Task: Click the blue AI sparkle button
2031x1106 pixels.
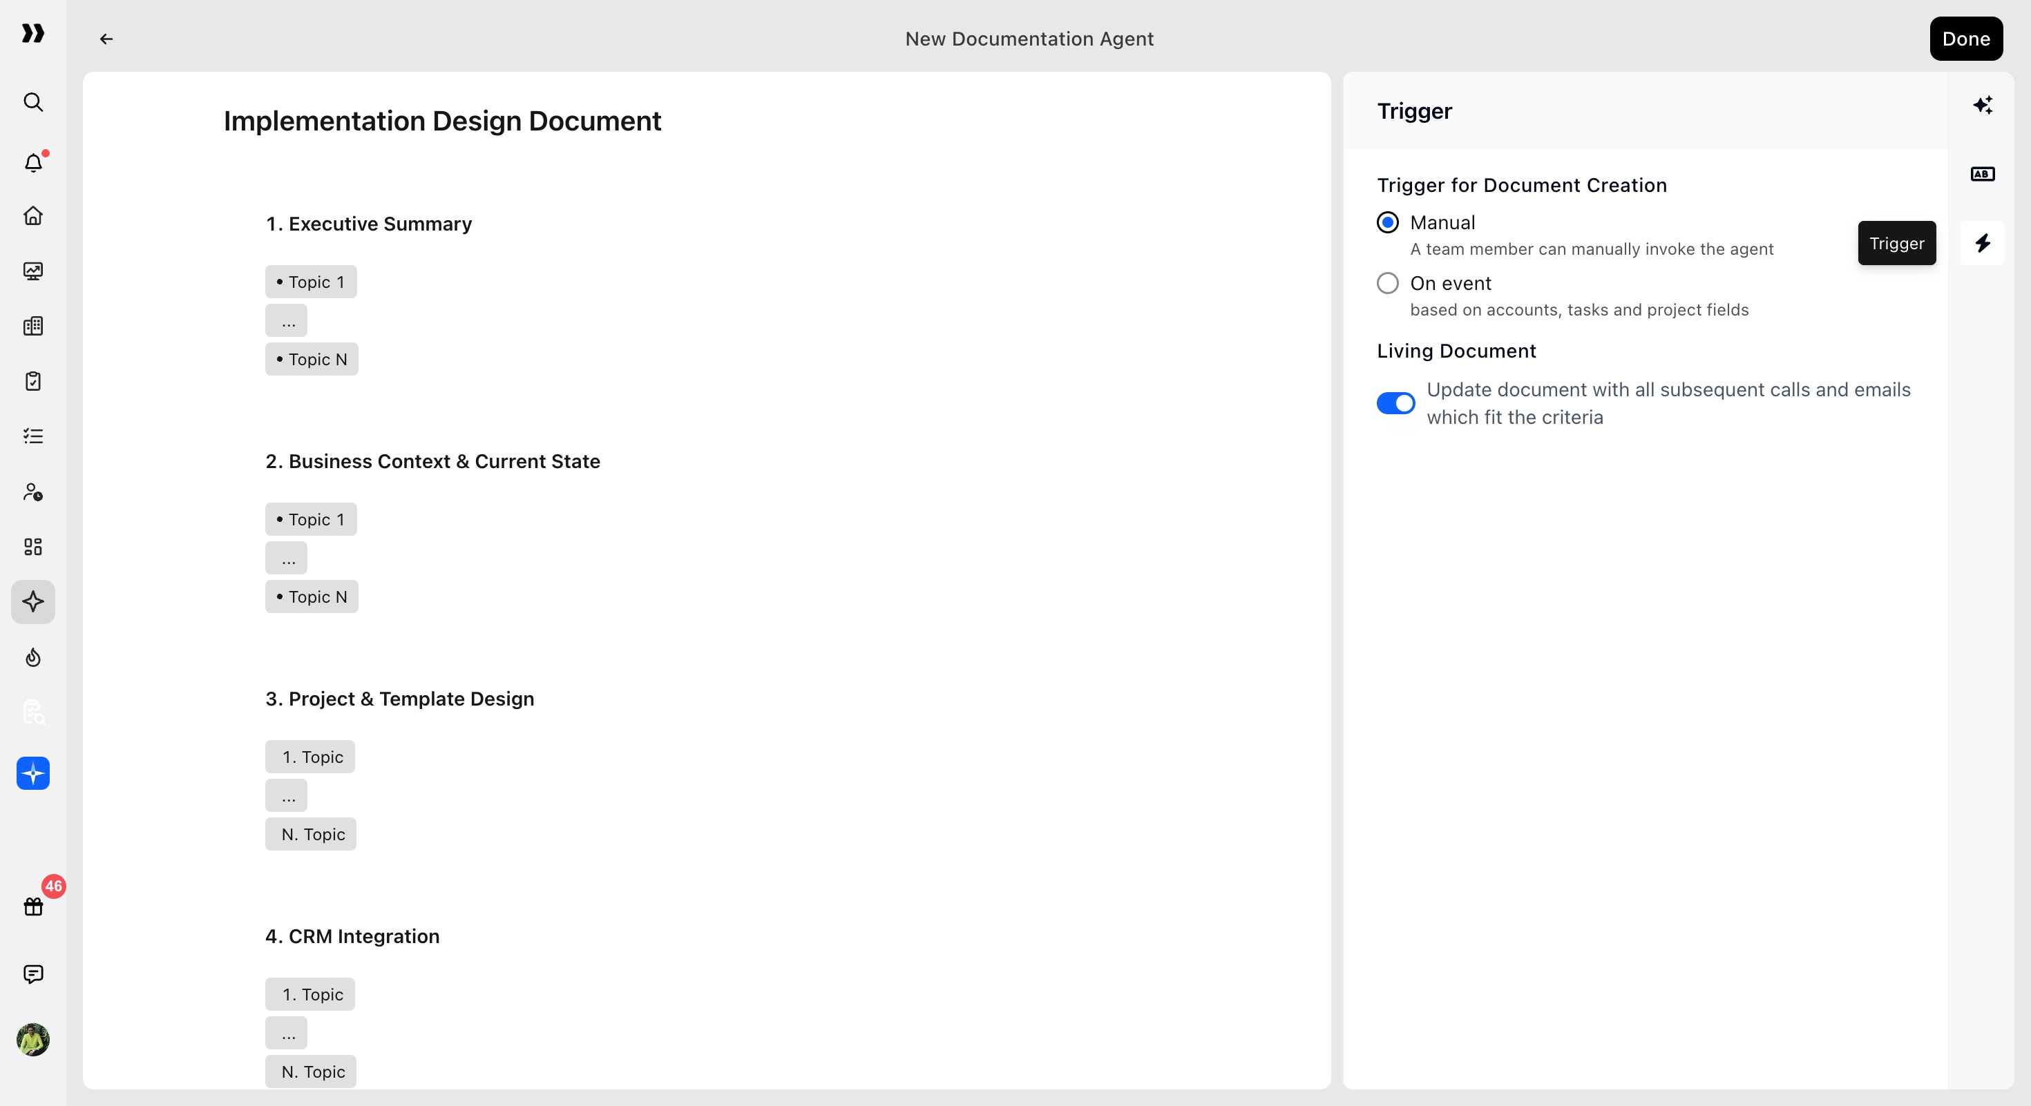Action: [33, 773]
